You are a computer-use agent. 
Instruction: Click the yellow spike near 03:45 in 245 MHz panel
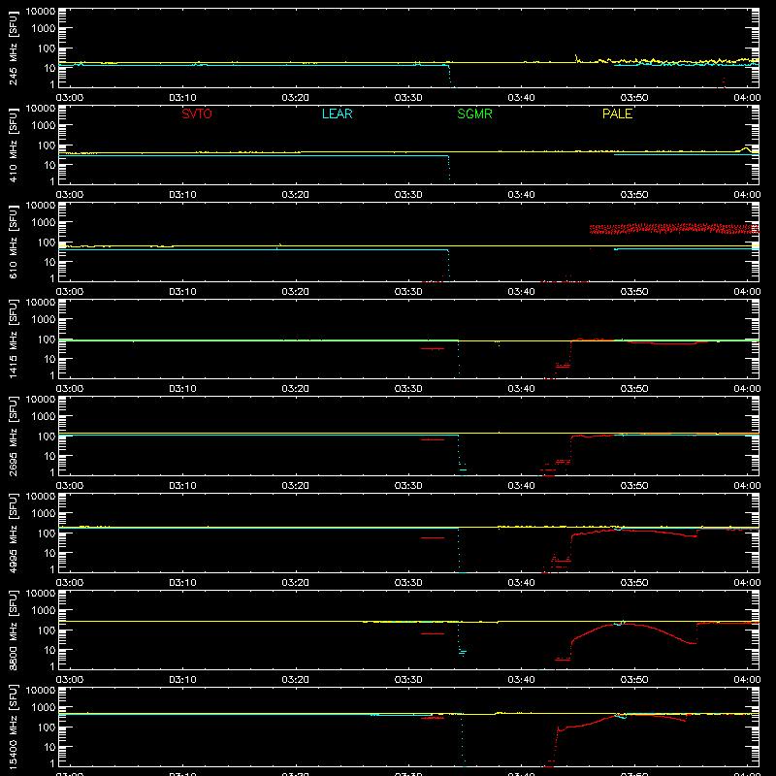(576, 58)
